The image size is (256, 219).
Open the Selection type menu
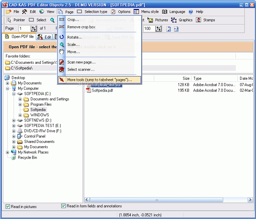[x=92, y=12]
